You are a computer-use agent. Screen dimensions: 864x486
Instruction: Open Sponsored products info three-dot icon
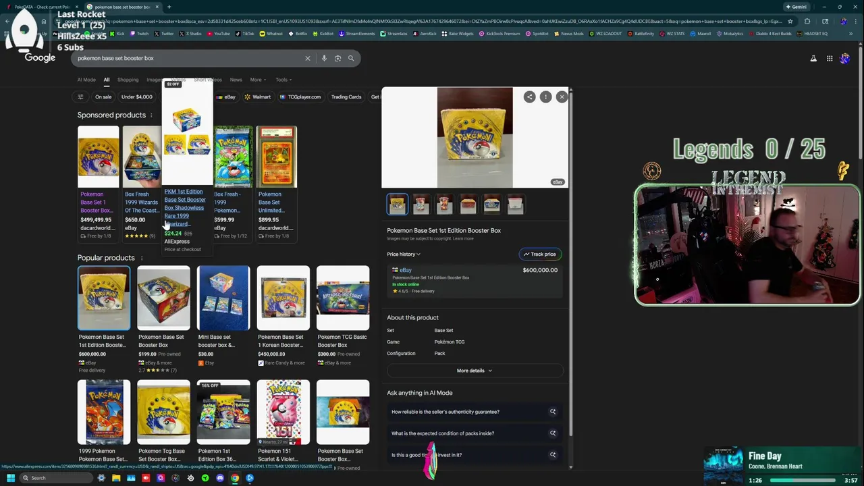coord(151,115)
